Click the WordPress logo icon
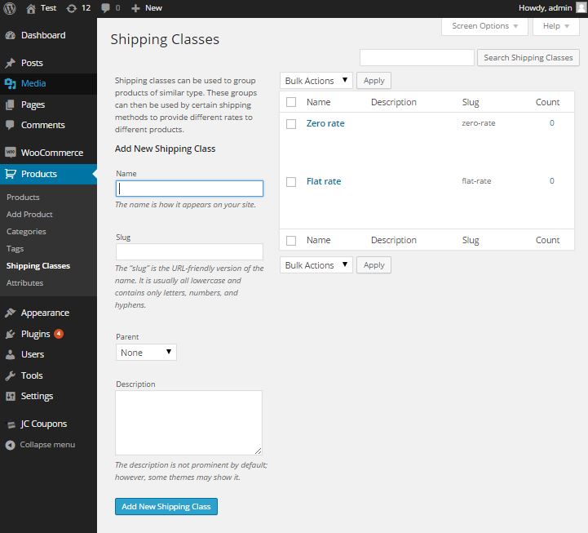Viewport: 588px width, 533px height. [x=10, y=8]
